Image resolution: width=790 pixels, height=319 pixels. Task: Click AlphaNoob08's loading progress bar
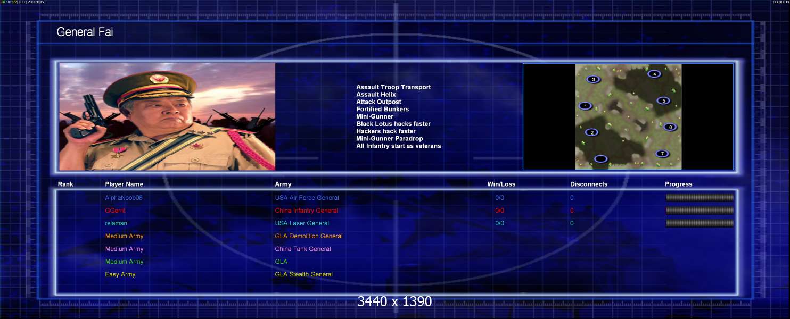[x=700, y=197]
